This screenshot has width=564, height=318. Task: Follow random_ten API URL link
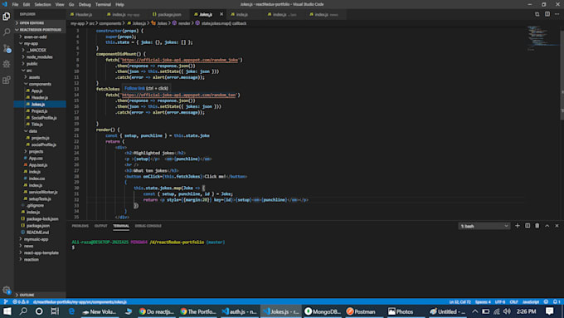(x=178, y=95)
